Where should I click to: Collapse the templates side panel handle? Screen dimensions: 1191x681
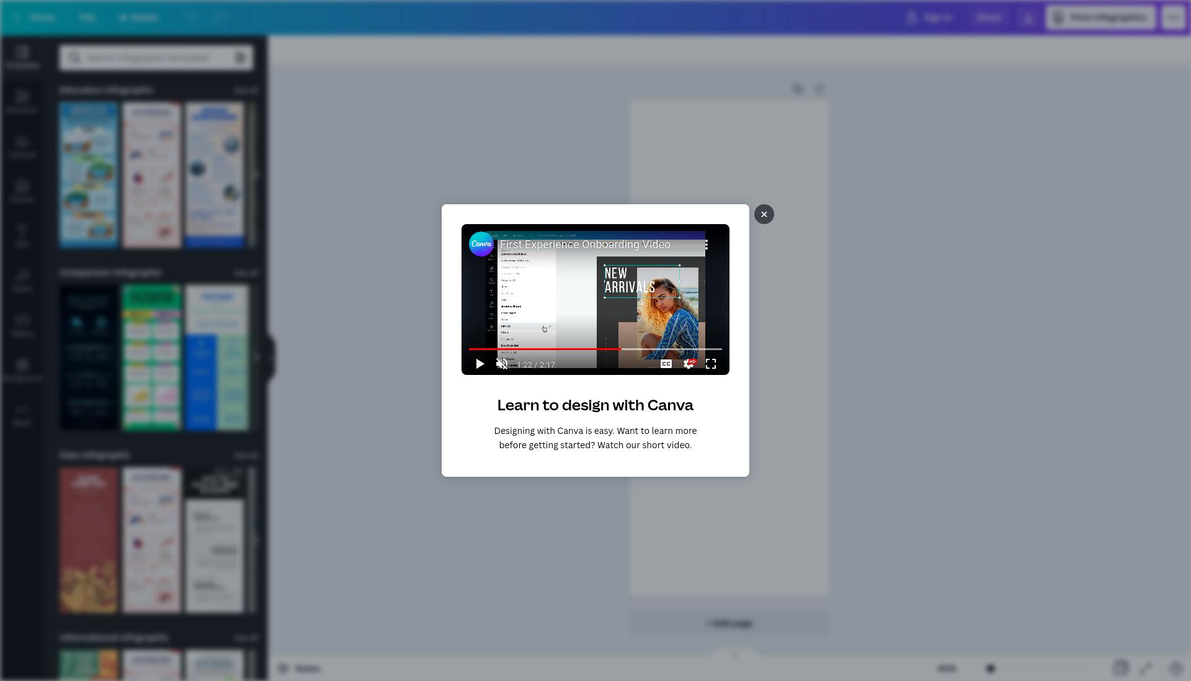[x=270, y=358]
